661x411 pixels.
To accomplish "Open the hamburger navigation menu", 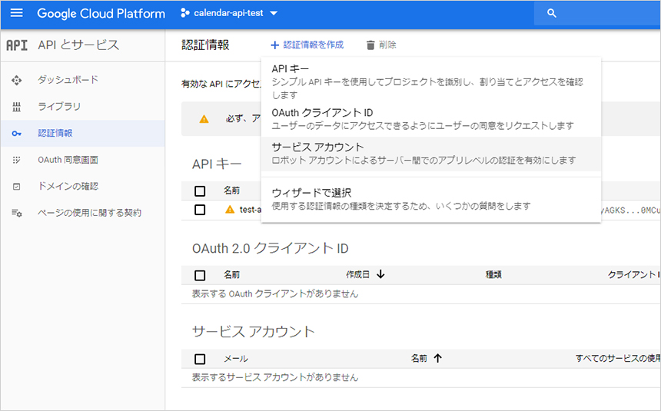I will (16, 13).
